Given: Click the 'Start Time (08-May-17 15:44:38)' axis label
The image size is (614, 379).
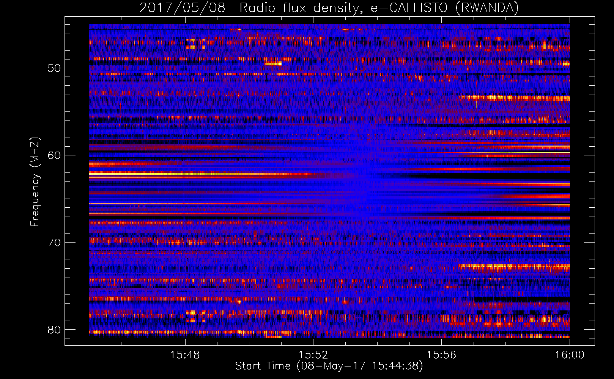Looking at the screenshot, I should click(329, 366).
